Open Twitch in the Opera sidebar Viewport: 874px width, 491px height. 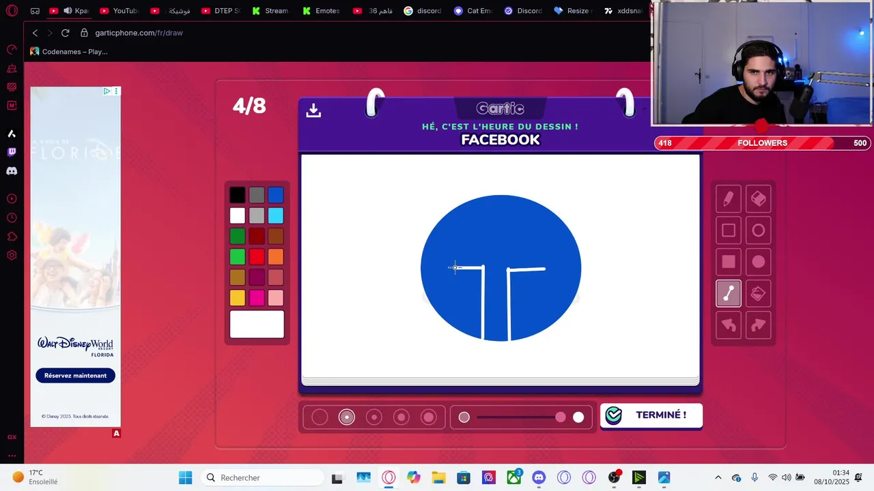[12, 152]
